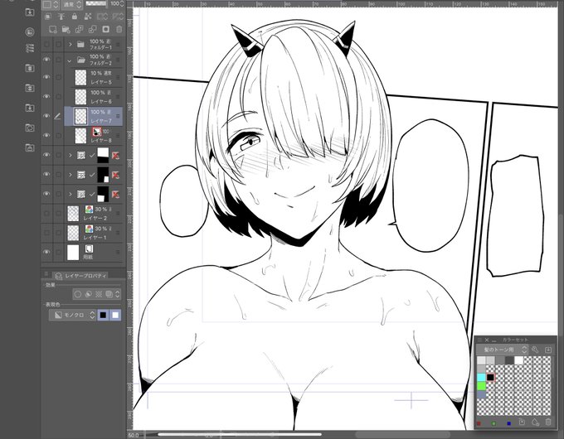Click the tone effect dotted icon in layer property
Image resolution: width=564 pixels, height=439 pixels.
99,294
